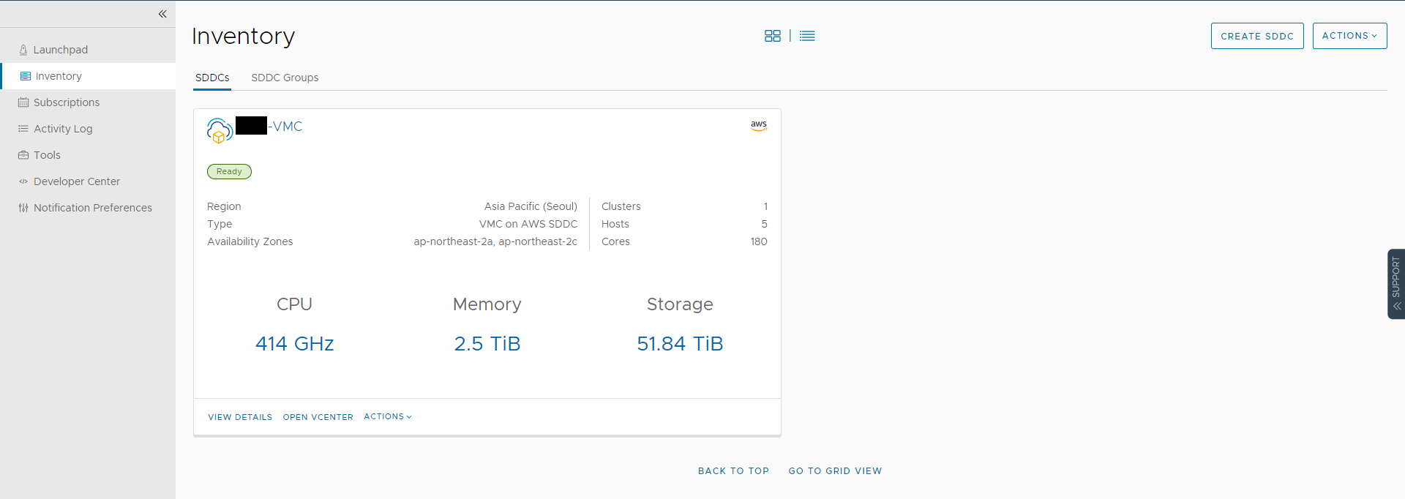Open Notification Preferences
Screen dimensions: 1405x499
tap(93, 208)
